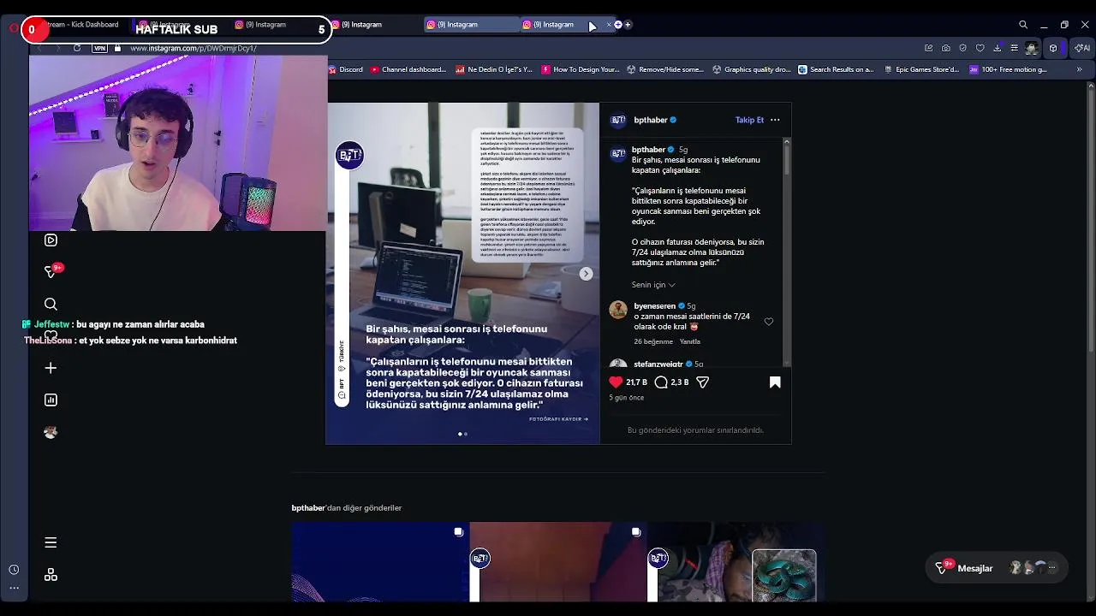Open the Meta apps grid icon
Viewport: 1096px width, 616px height.
coord(51,575)
